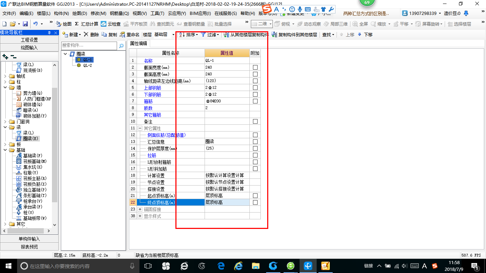This screenshot has width=486, height=273.
Task: Click the 搜索构件 search input field
Action: 89,45
